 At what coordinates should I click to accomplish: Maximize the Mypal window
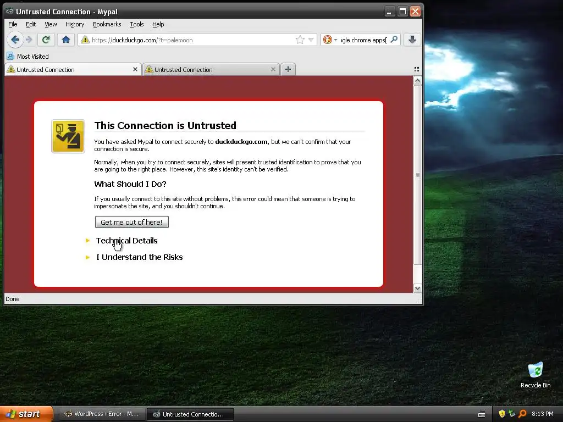(x=402, y=12)
